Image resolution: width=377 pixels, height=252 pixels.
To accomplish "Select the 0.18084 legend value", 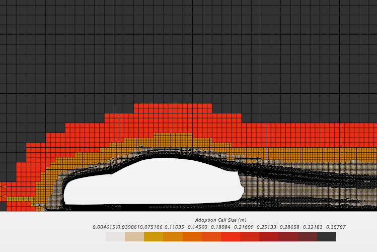I will point(220,227).
